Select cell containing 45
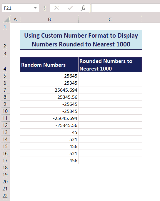Image resolution: width=160 pixels, height=201 pixels. coord(49,132)
